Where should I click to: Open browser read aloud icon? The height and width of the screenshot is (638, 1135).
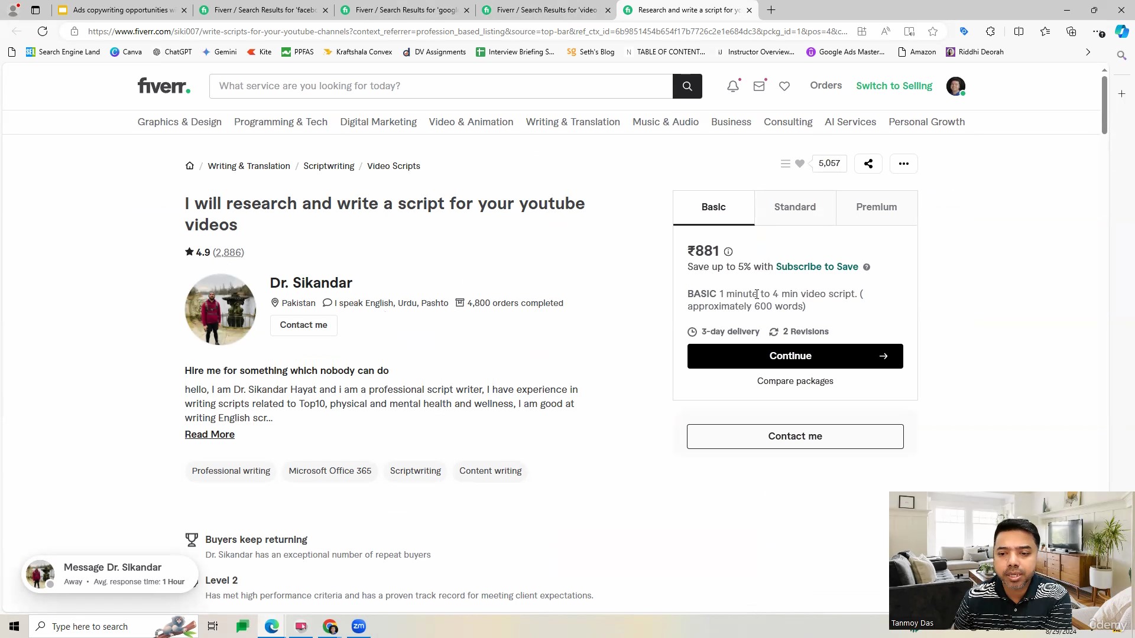[886, 31]
